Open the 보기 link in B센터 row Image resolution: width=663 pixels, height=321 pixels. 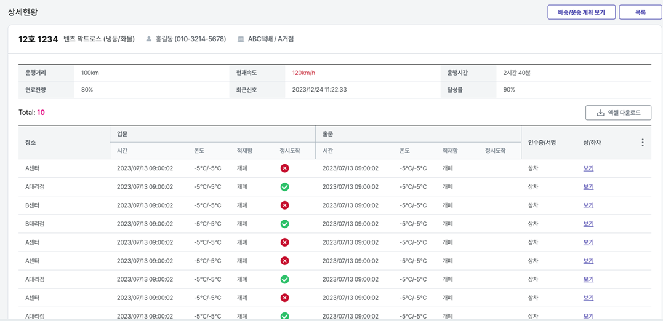(x=589, y=205)
